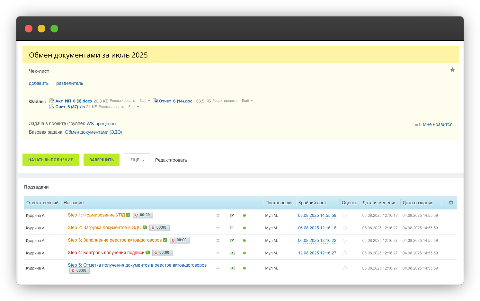
Task: Click the Акт_ИП_6 (3).docx file icon
Action: point(52,101)
